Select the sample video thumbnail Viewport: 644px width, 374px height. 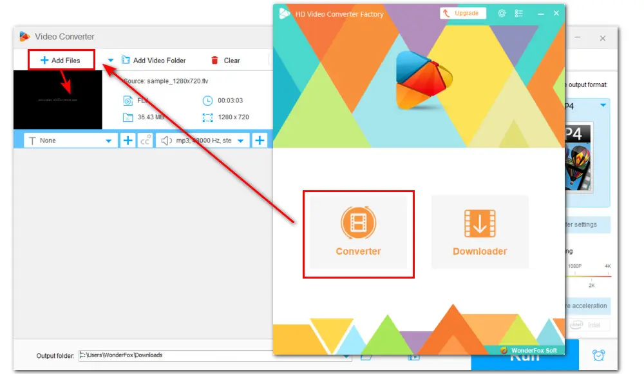58,100
